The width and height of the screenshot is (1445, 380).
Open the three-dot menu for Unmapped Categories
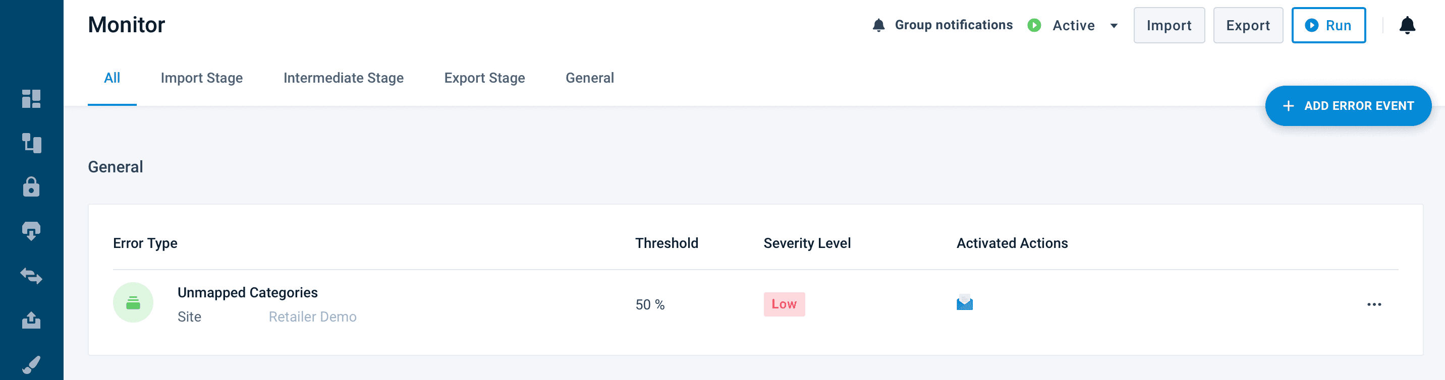(x=1374, y=304)
